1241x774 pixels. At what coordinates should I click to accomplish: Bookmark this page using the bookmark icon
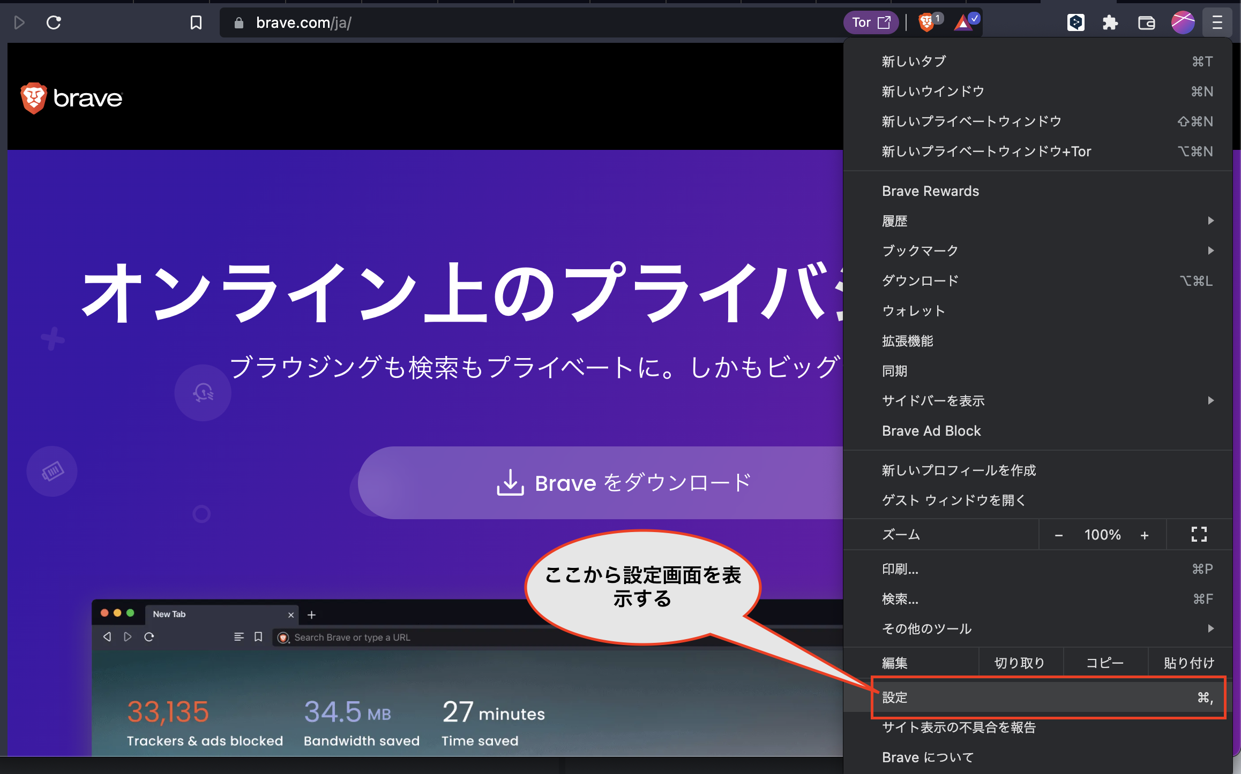point(196,22)
